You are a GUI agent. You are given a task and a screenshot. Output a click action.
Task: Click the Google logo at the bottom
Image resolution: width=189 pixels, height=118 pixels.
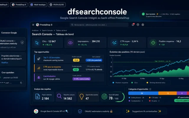[x=36, y=111]
